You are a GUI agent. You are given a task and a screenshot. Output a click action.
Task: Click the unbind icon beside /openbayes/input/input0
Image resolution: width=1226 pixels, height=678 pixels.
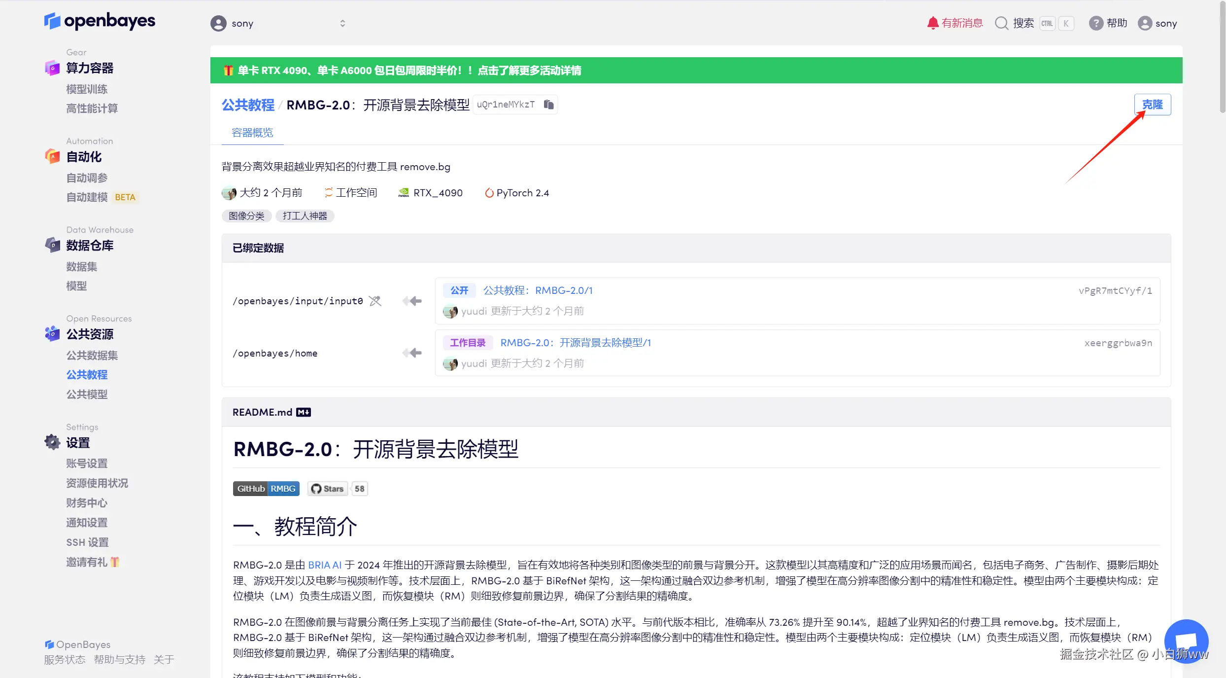pos(375,301)
